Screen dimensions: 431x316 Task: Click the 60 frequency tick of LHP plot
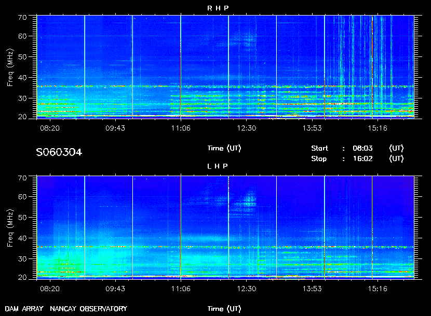coord(22,197)
